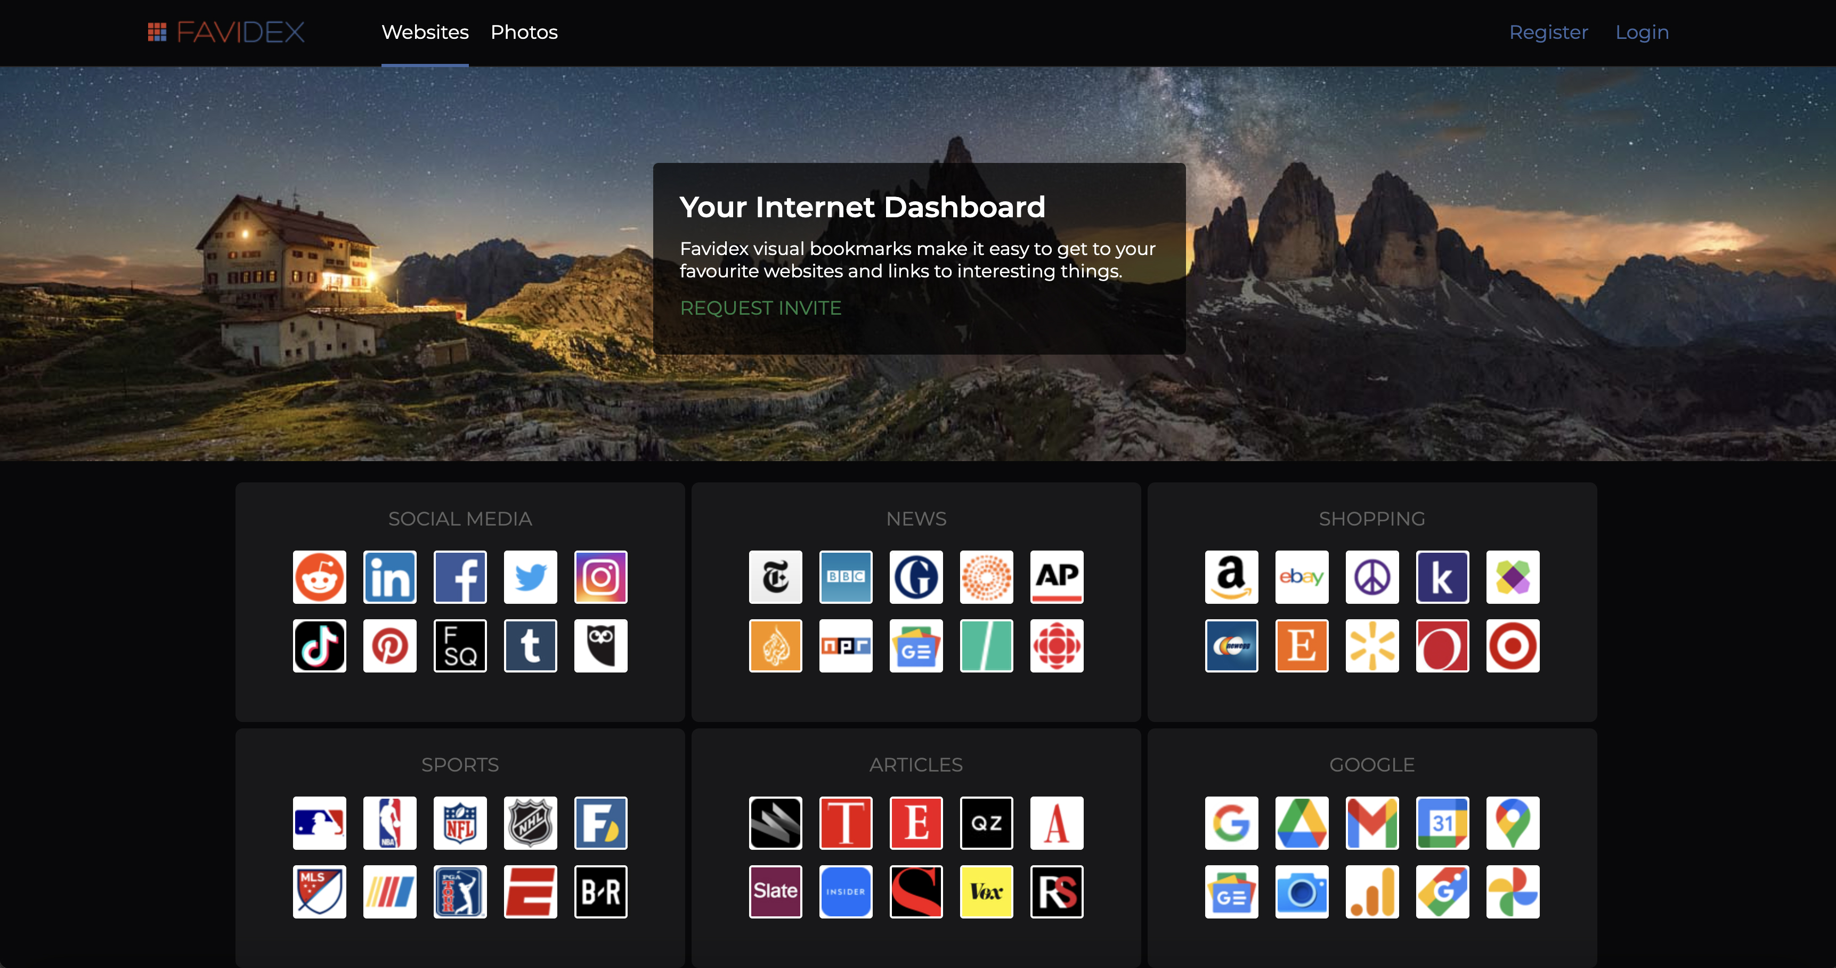Click the LinkedIn icon

coord(389,576)
